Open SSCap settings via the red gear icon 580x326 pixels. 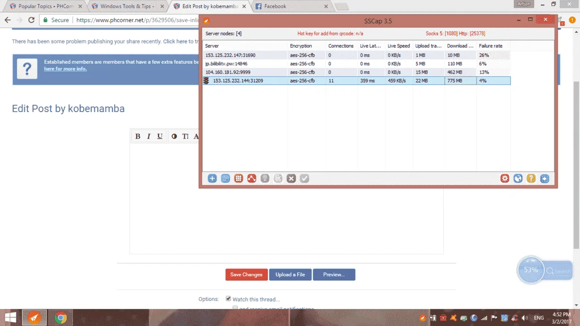coord(505,178)
